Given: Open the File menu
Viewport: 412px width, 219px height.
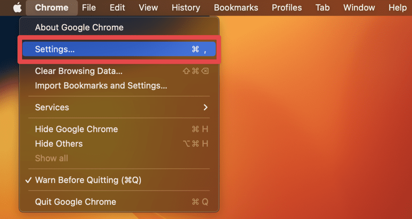Looking at the screenshot, I should (89, 8).
